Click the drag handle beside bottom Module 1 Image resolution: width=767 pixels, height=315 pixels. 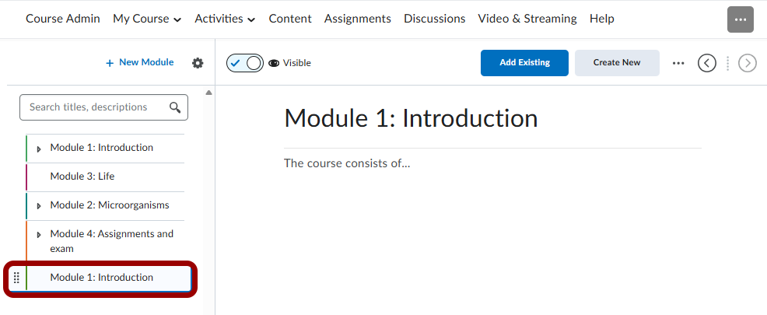[16, 278]
